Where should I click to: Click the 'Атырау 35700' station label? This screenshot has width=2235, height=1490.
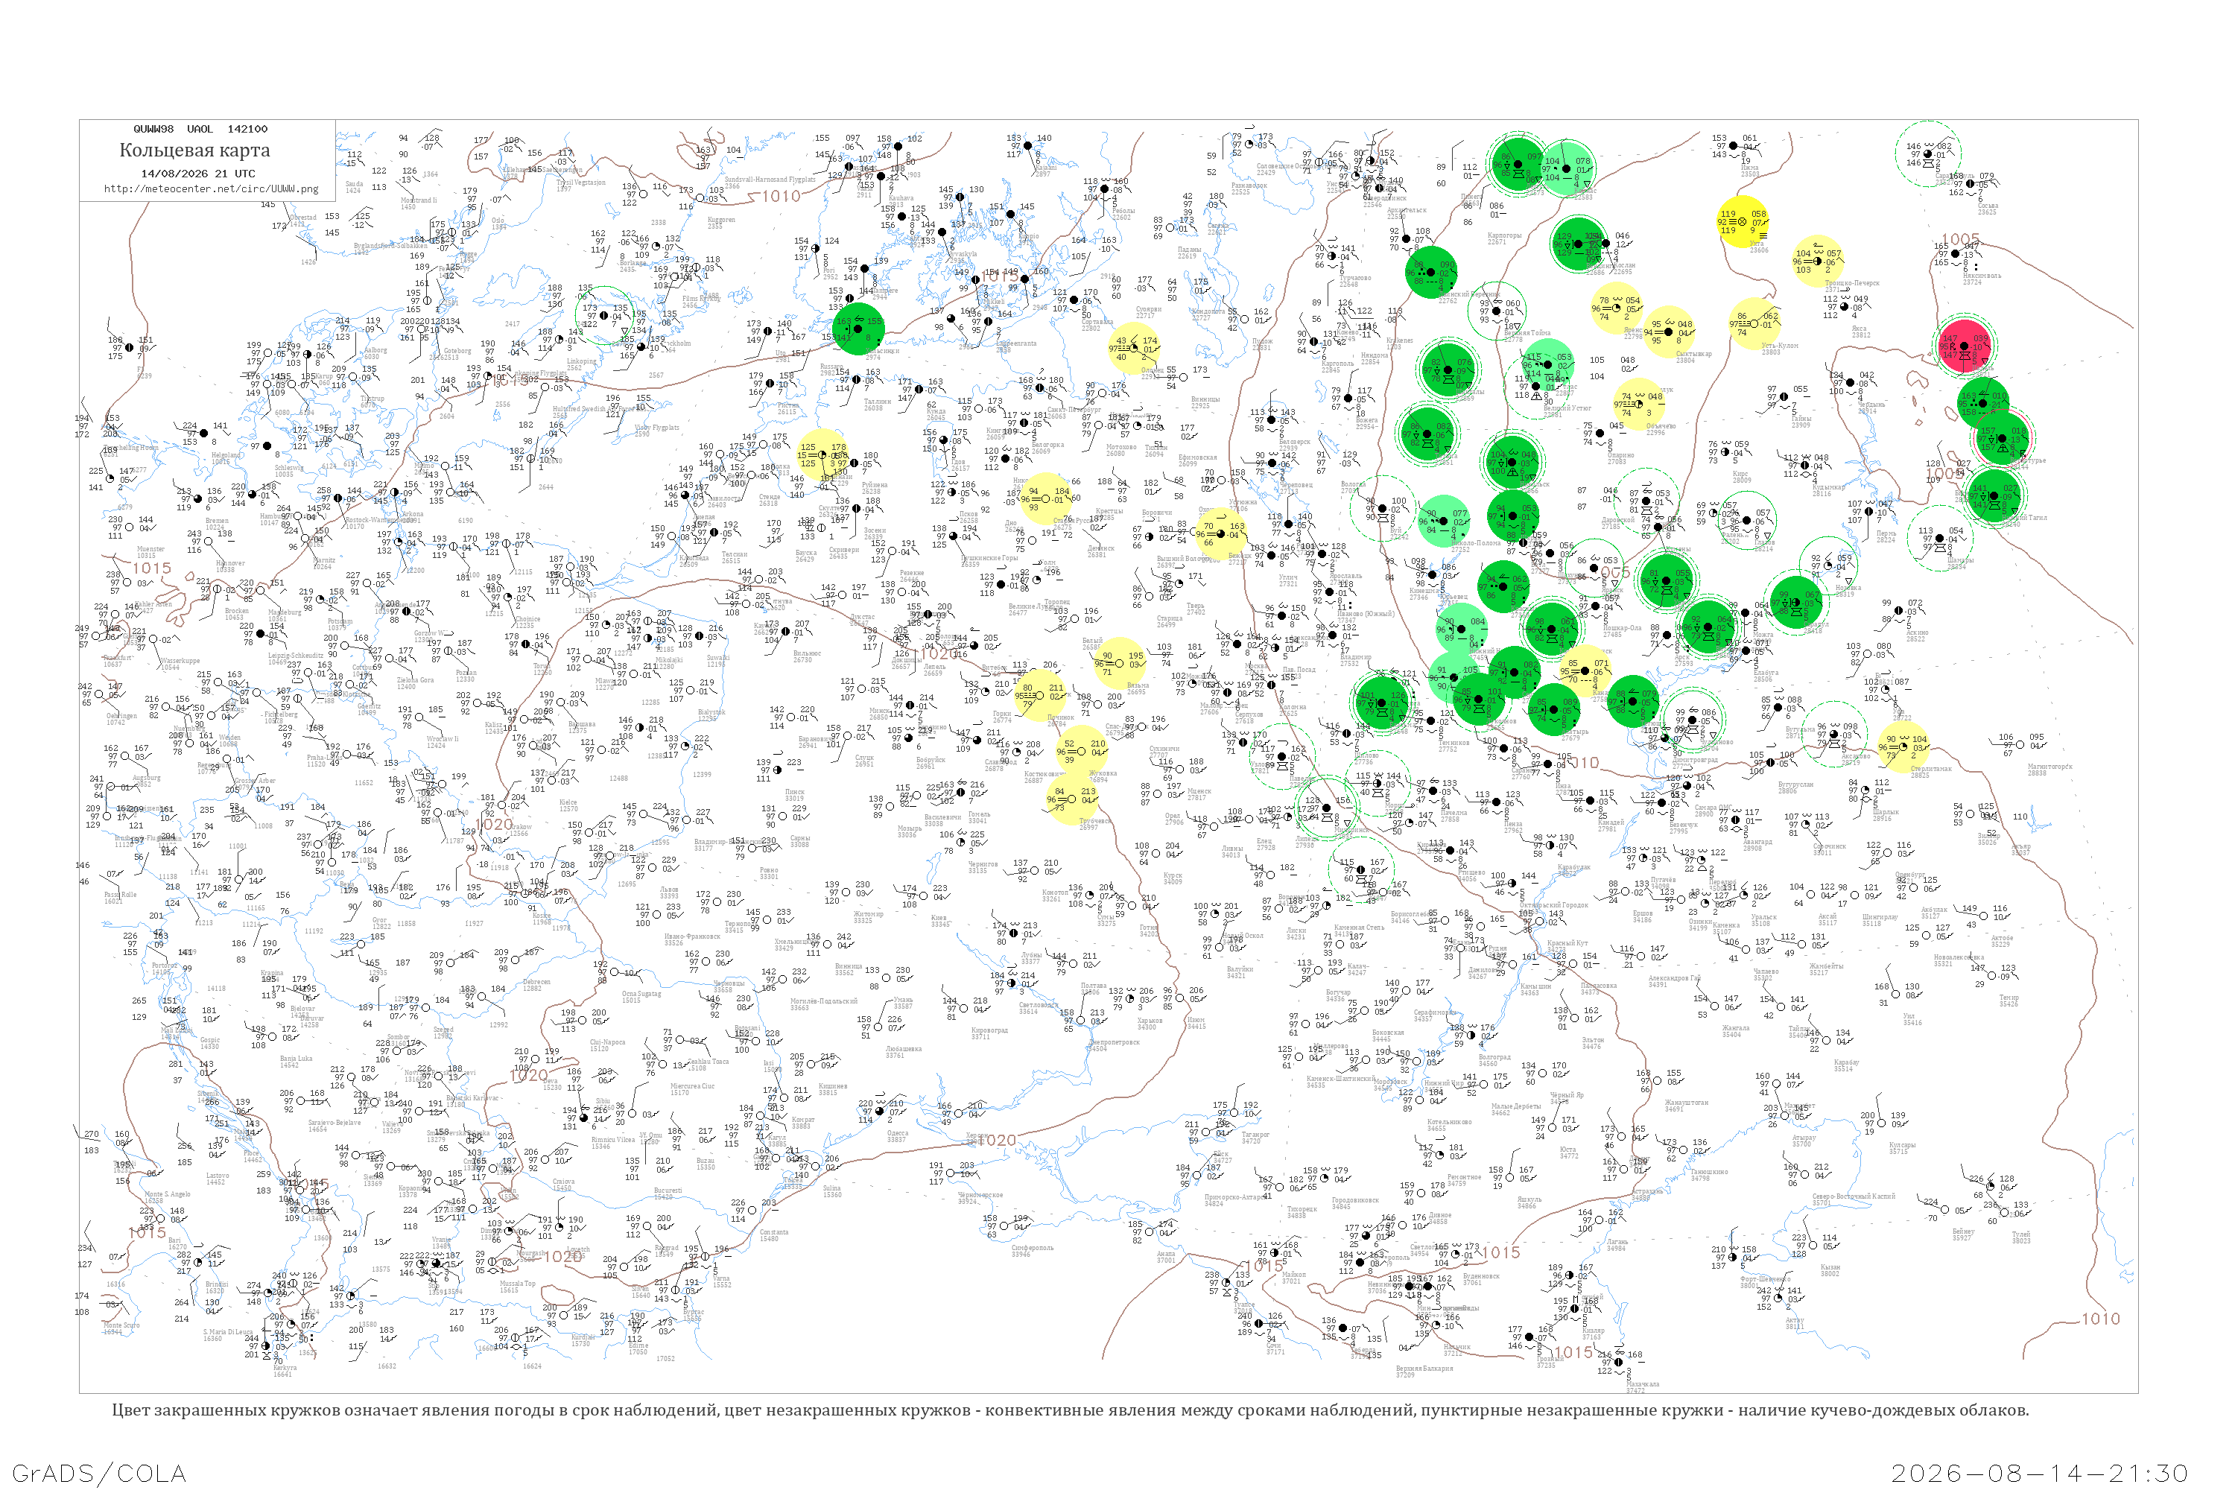pyautogui.click(x=1804, y=1141)
